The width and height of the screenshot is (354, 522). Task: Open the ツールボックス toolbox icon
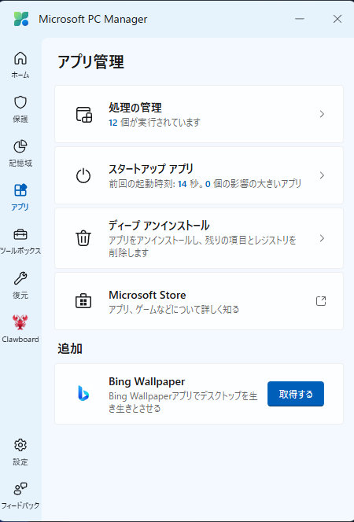[20, 234]
